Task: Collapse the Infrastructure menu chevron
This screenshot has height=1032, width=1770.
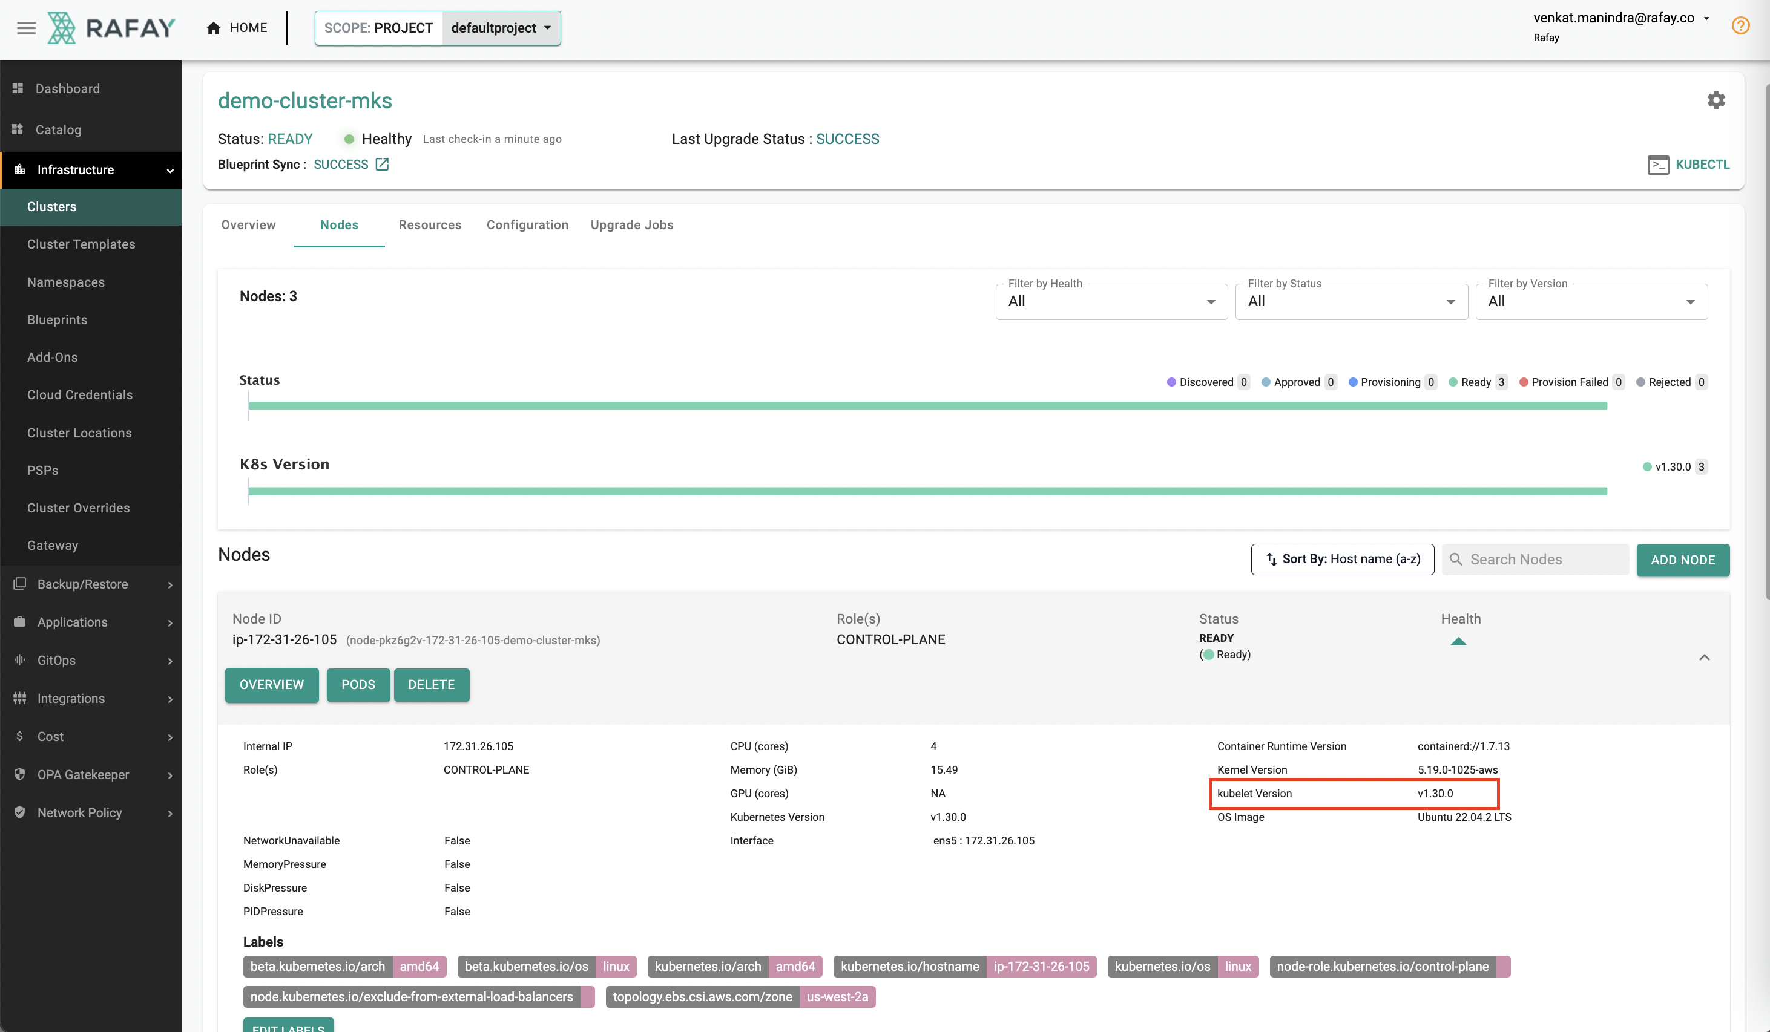Action: 169,171
